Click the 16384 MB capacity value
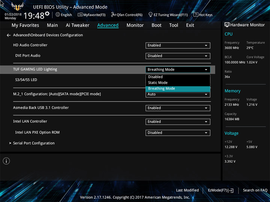 coord(232,119)
